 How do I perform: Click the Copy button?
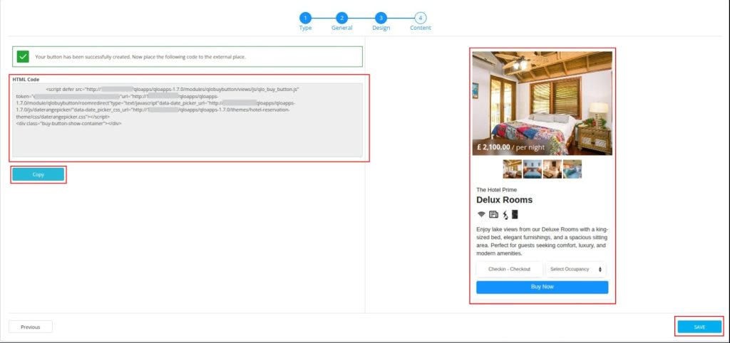click(38, 174)
